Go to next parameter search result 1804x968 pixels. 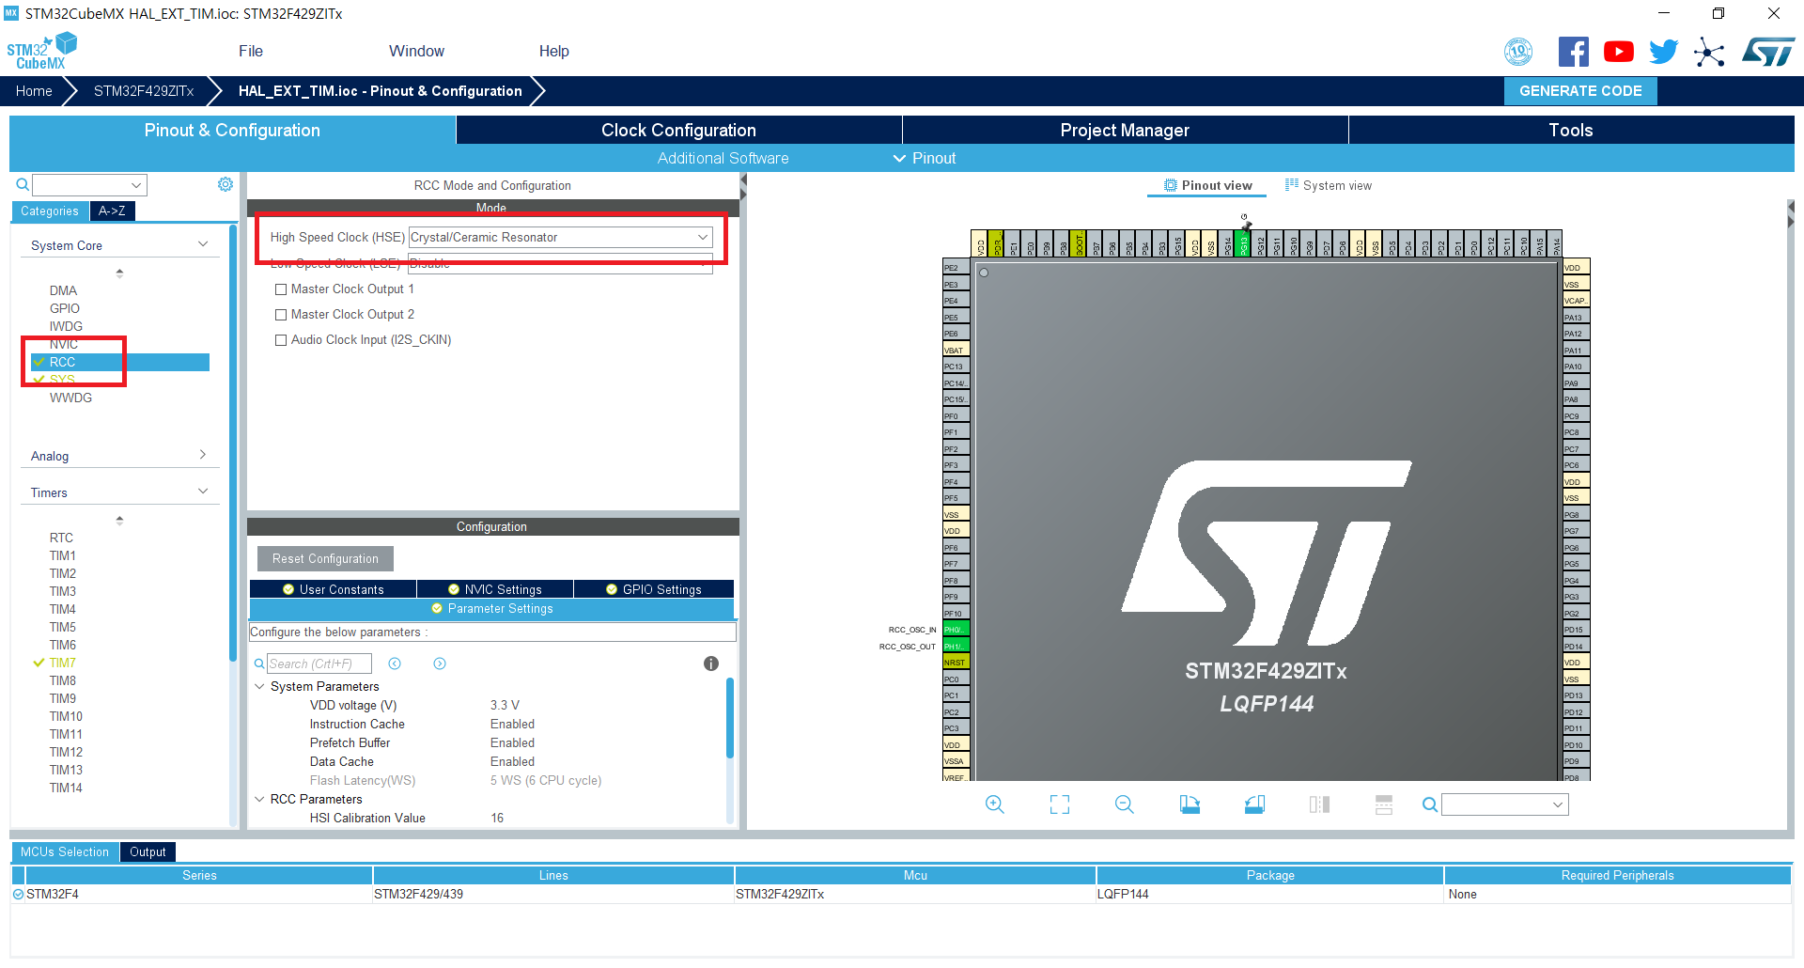pyautogui.click(x=440, y=664)
